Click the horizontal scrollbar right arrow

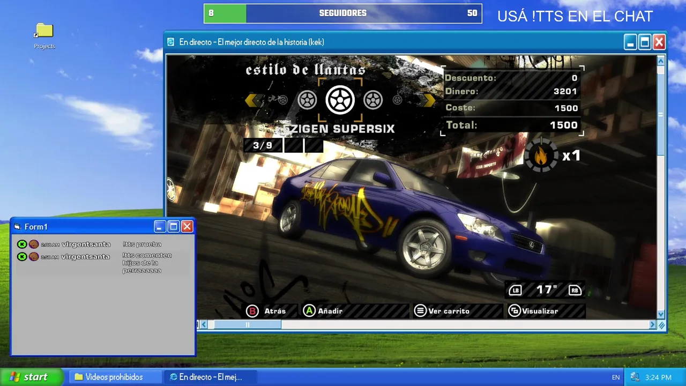pos(653,324)
